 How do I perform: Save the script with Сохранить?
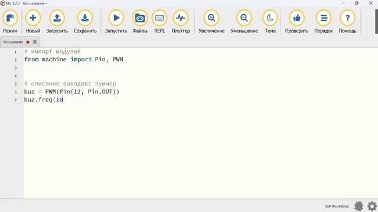(85, 22)
